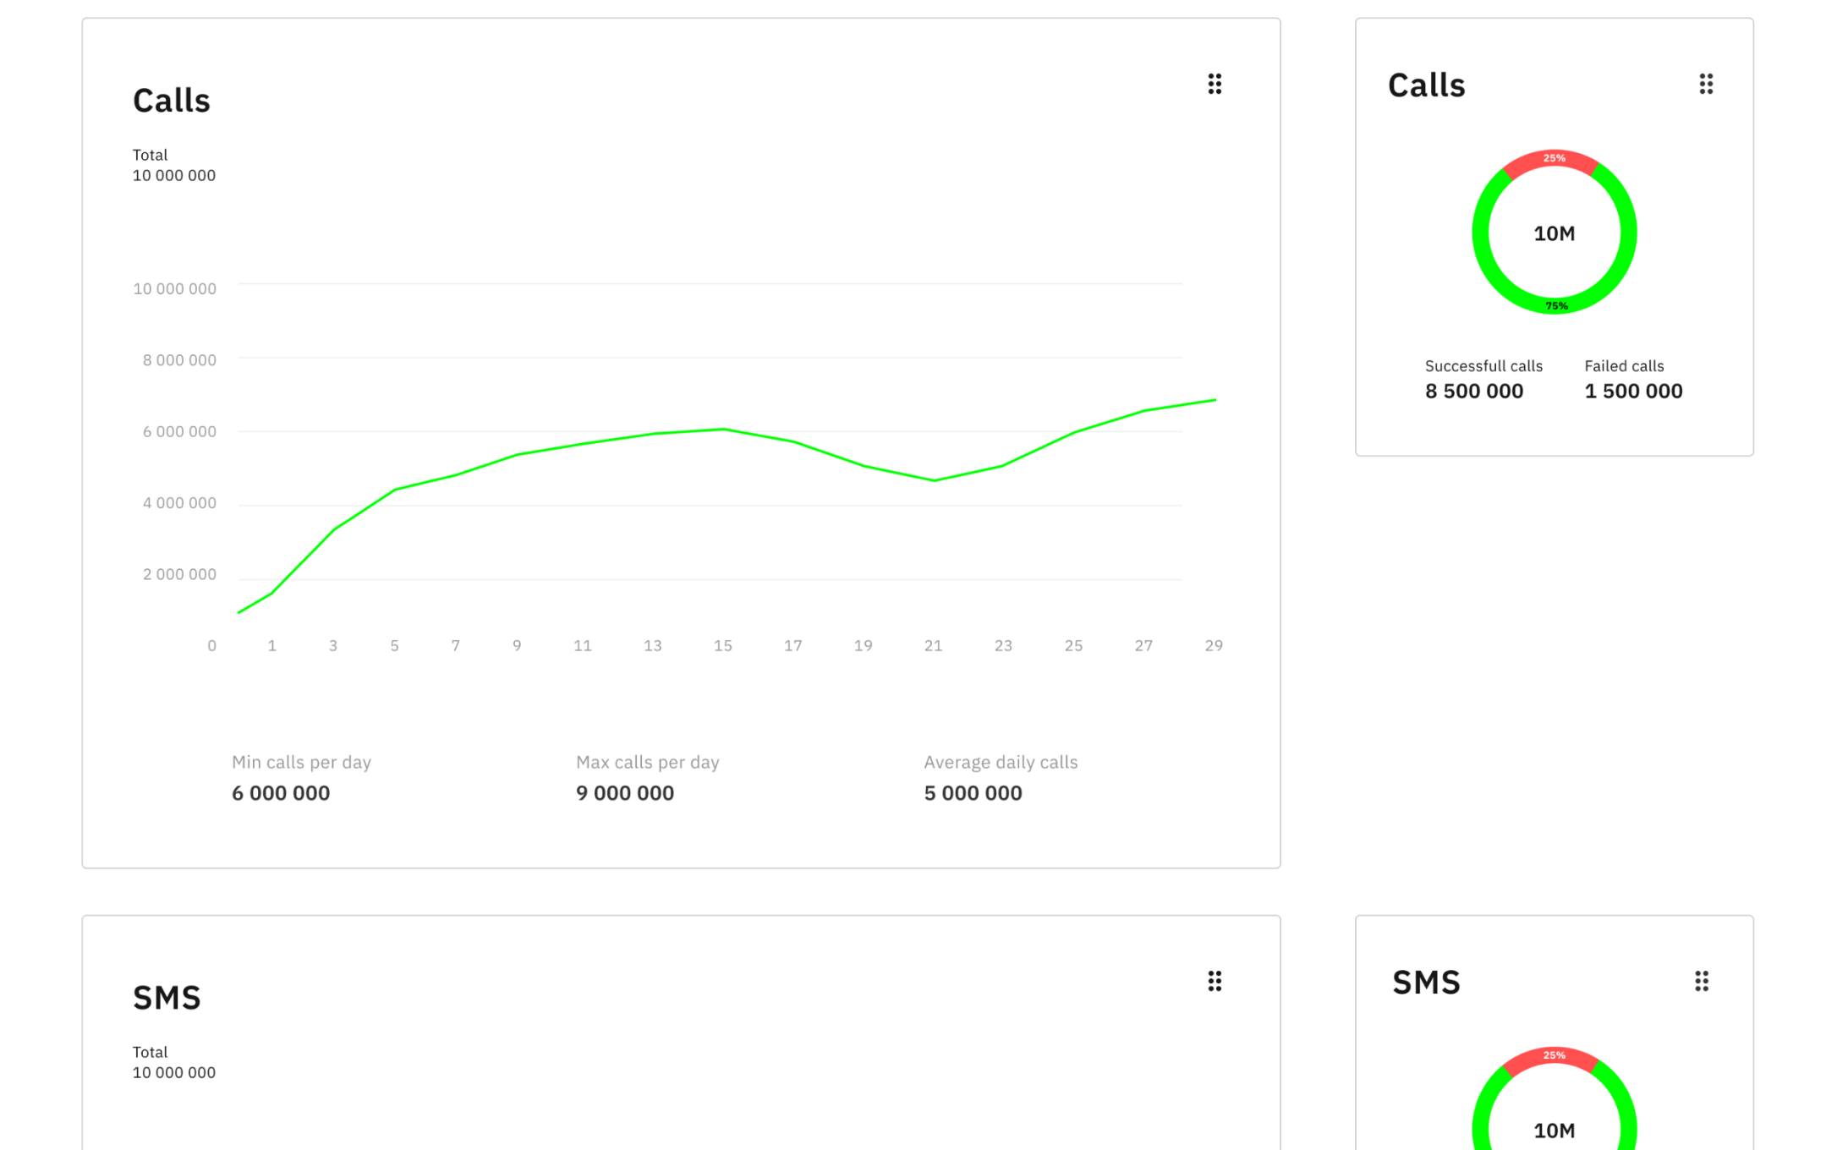Open the dots menu on SMS donut card
The width and height of the screenshot is (1837, 1150).
point(1702,981)
